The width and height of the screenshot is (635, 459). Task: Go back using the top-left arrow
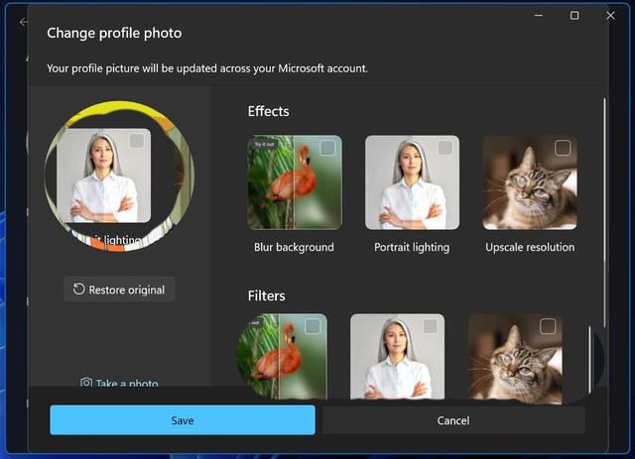pos(24,22)
